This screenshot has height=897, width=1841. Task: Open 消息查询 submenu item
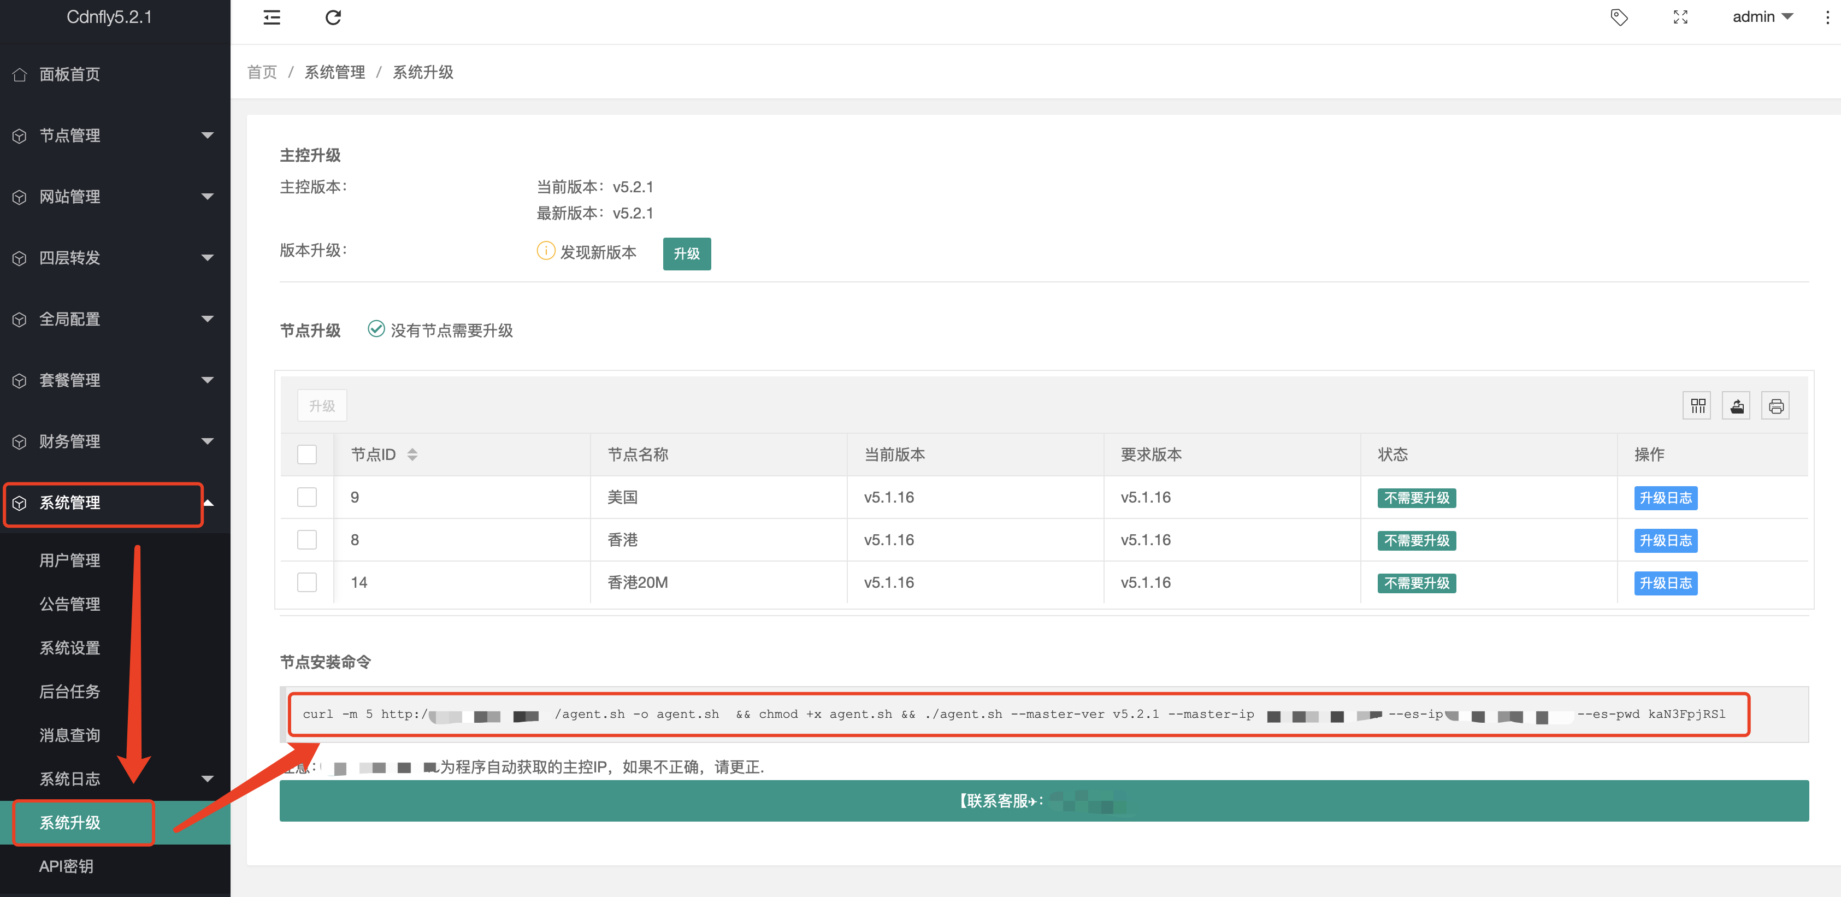click(x=115, y=735)
